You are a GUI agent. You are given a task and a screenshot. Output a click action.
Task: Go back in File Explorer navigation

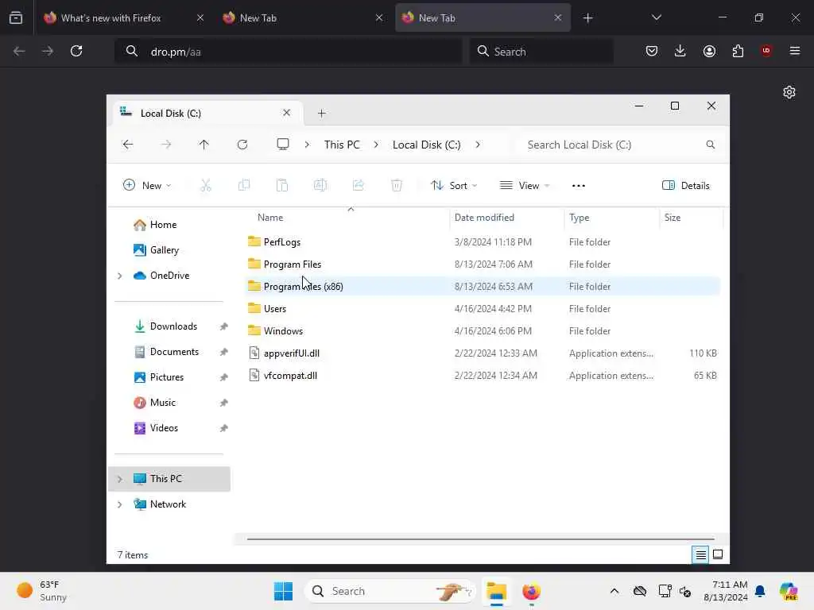[128, 145]
